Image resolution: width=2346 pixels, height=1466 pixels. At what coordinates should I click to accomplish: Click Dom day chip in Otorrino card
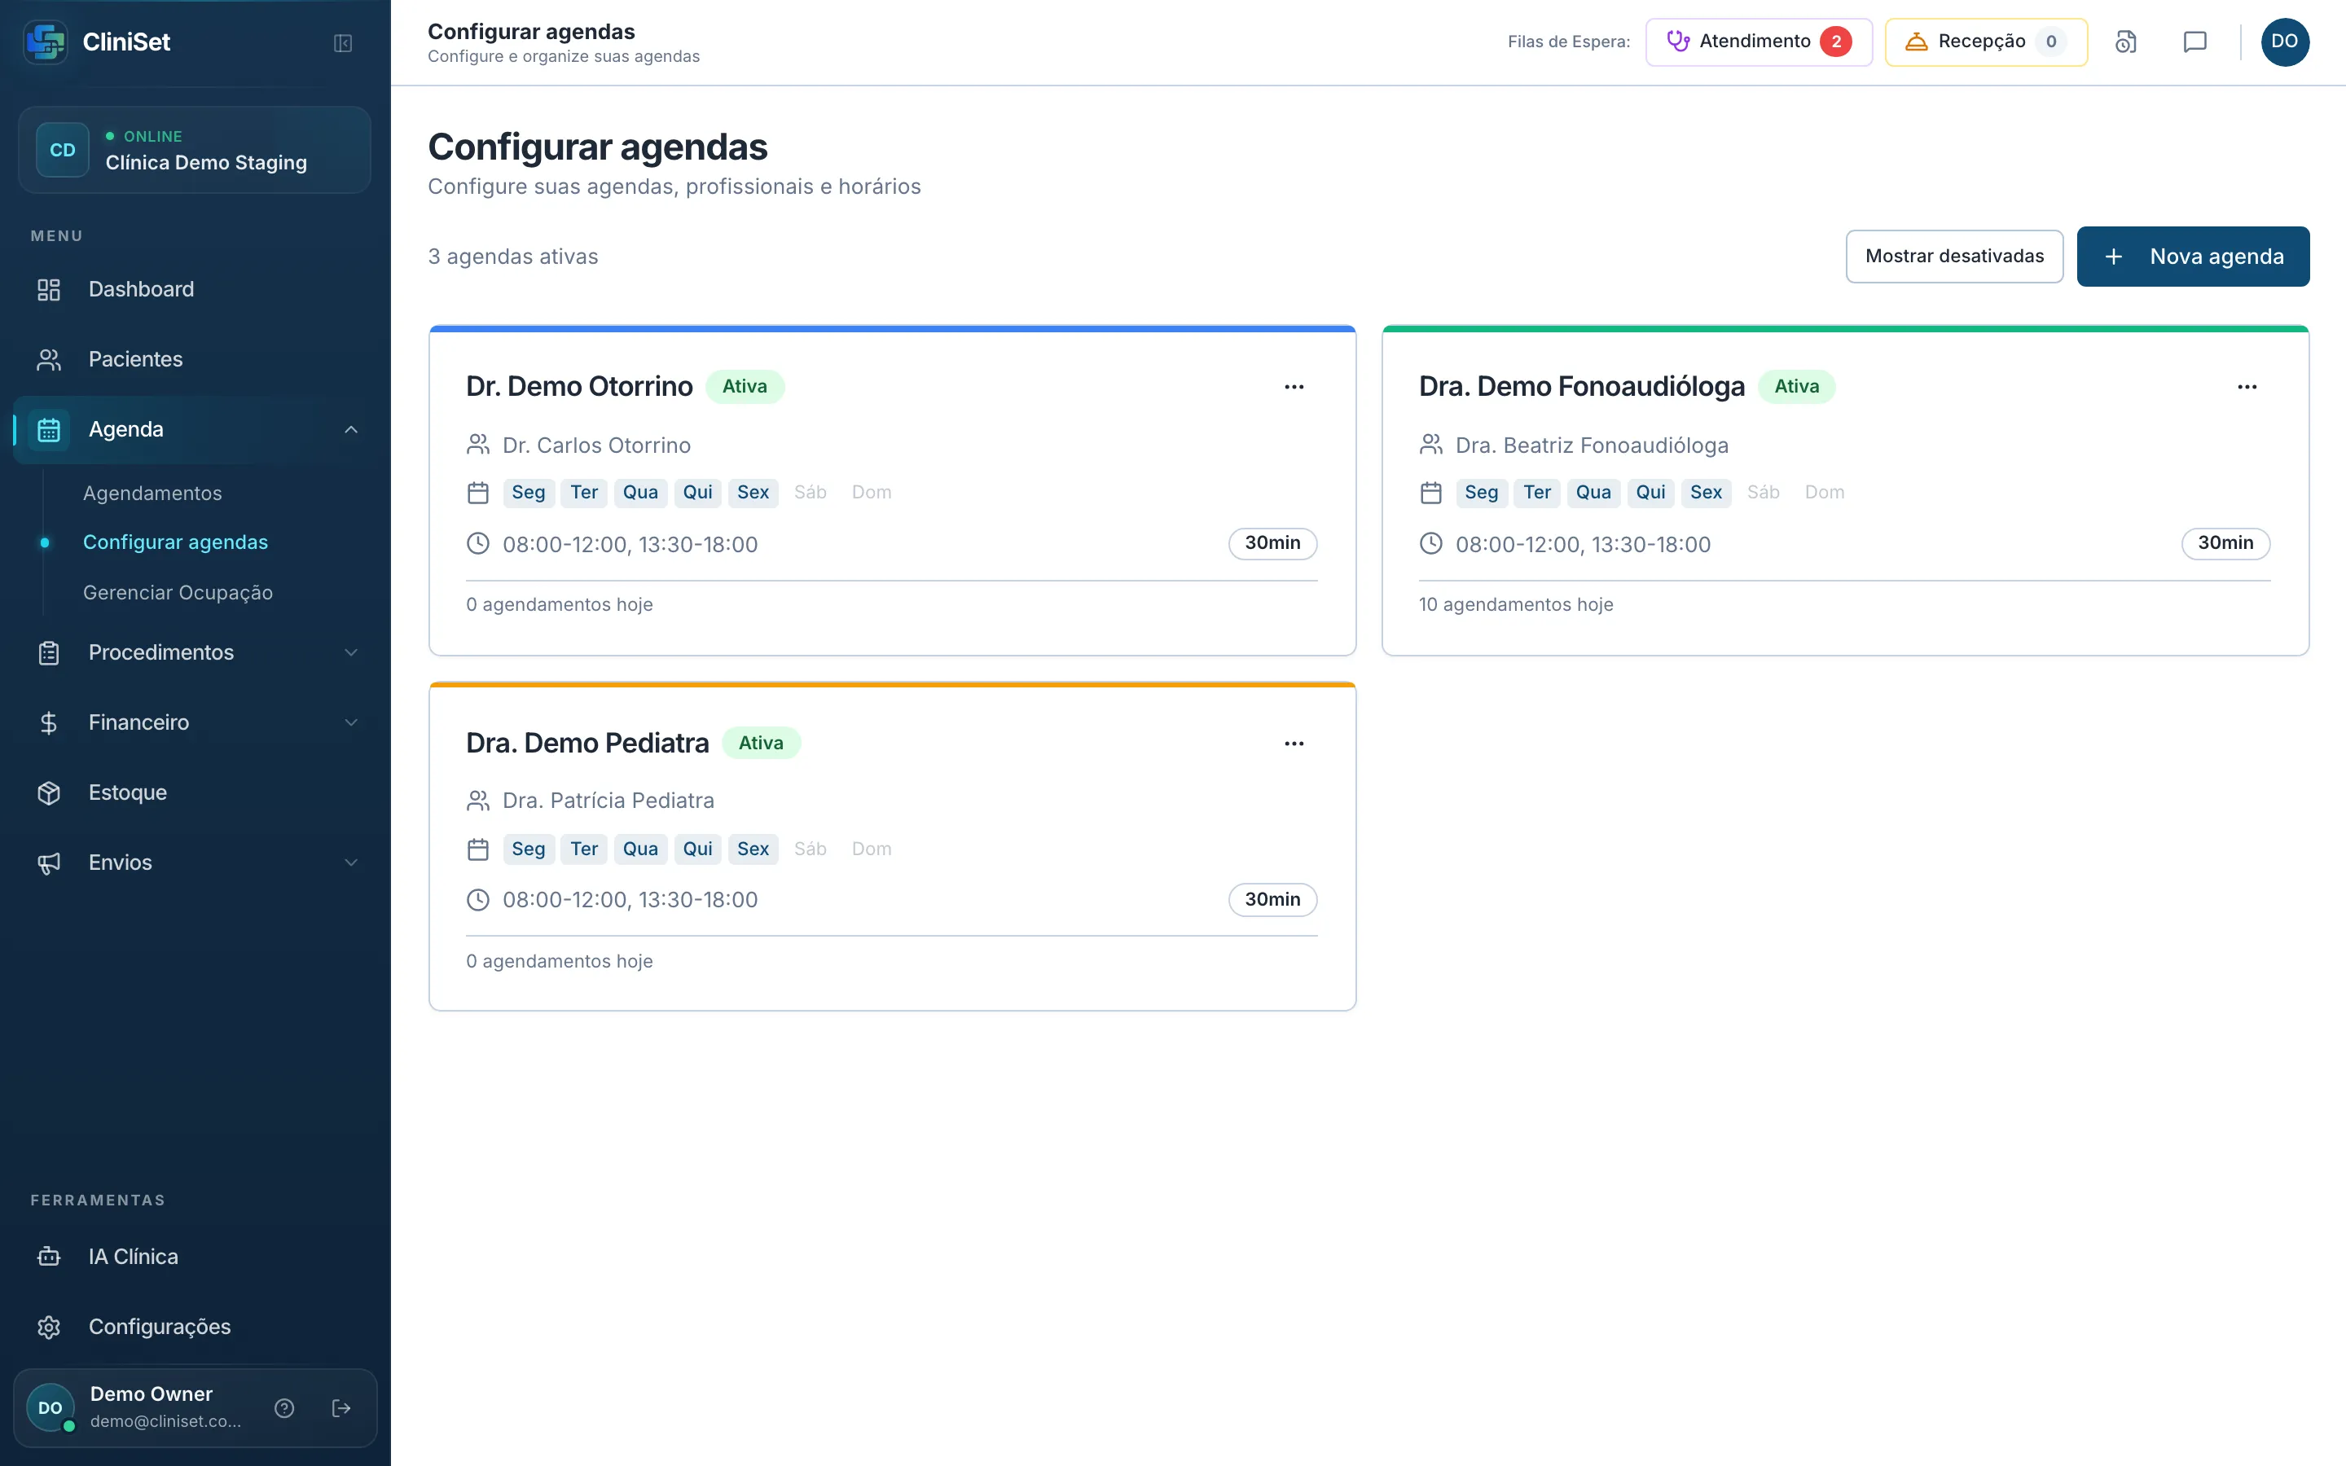tap(872, 492)
